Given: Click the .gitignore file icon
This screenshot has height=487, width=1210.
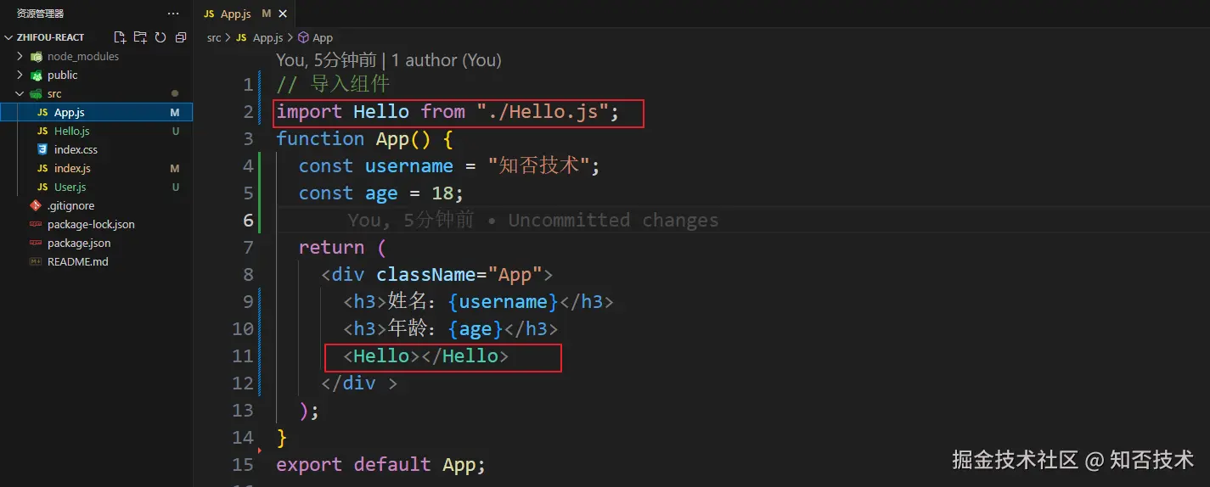Looking at the screenshot, I should (36, 205).
